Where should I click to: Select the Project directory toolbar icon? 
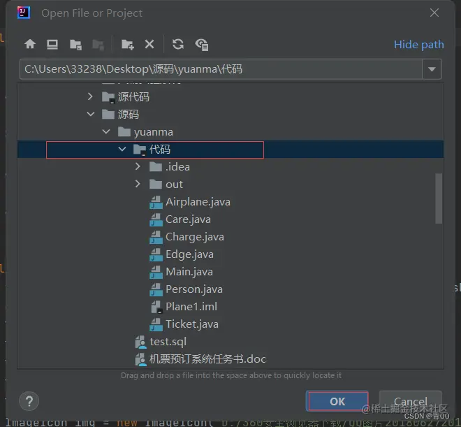tap(75, 45)
